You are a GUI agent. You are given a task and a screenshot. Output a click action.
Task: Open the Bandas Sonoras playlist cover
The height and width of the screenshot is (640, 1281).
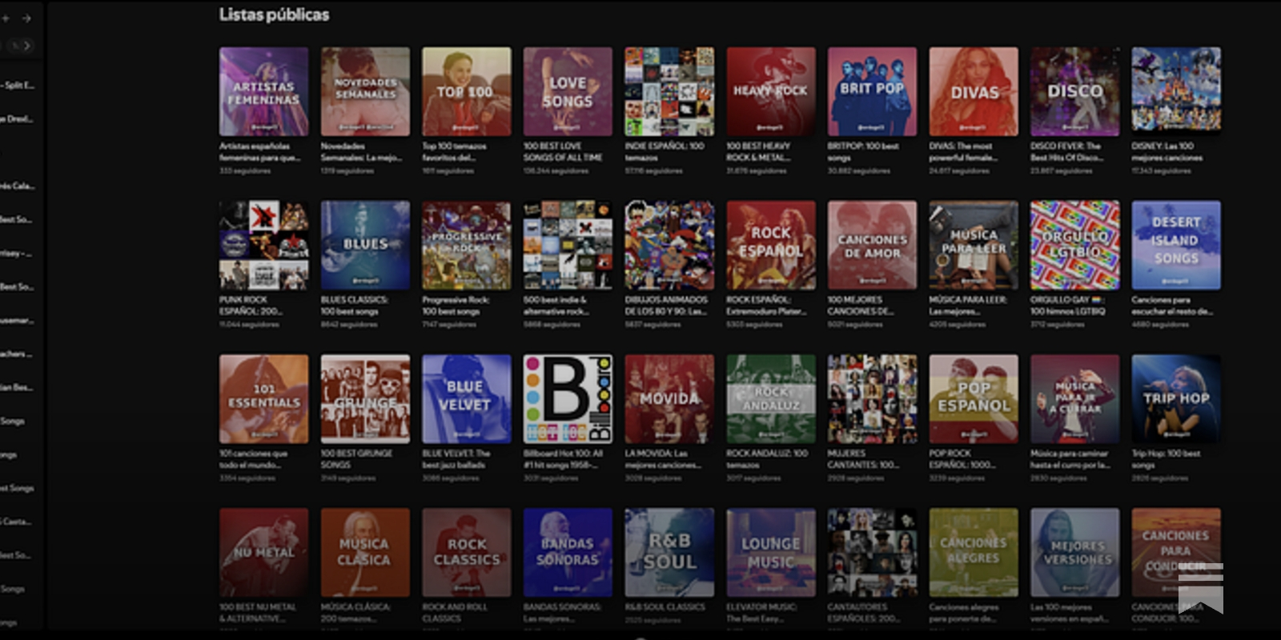coord(568,553)
